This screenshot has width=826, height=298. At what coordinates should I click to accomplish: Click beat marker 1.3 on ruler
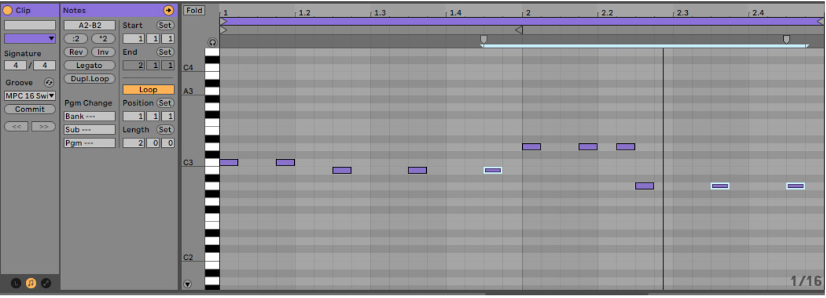(380, 13)
